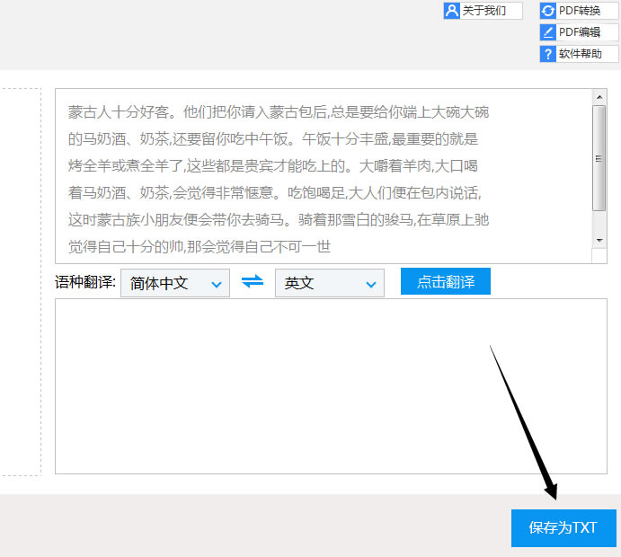Click the 关于我们 person icon
This screenshot has height=557, width=621.
click(451, 11)
